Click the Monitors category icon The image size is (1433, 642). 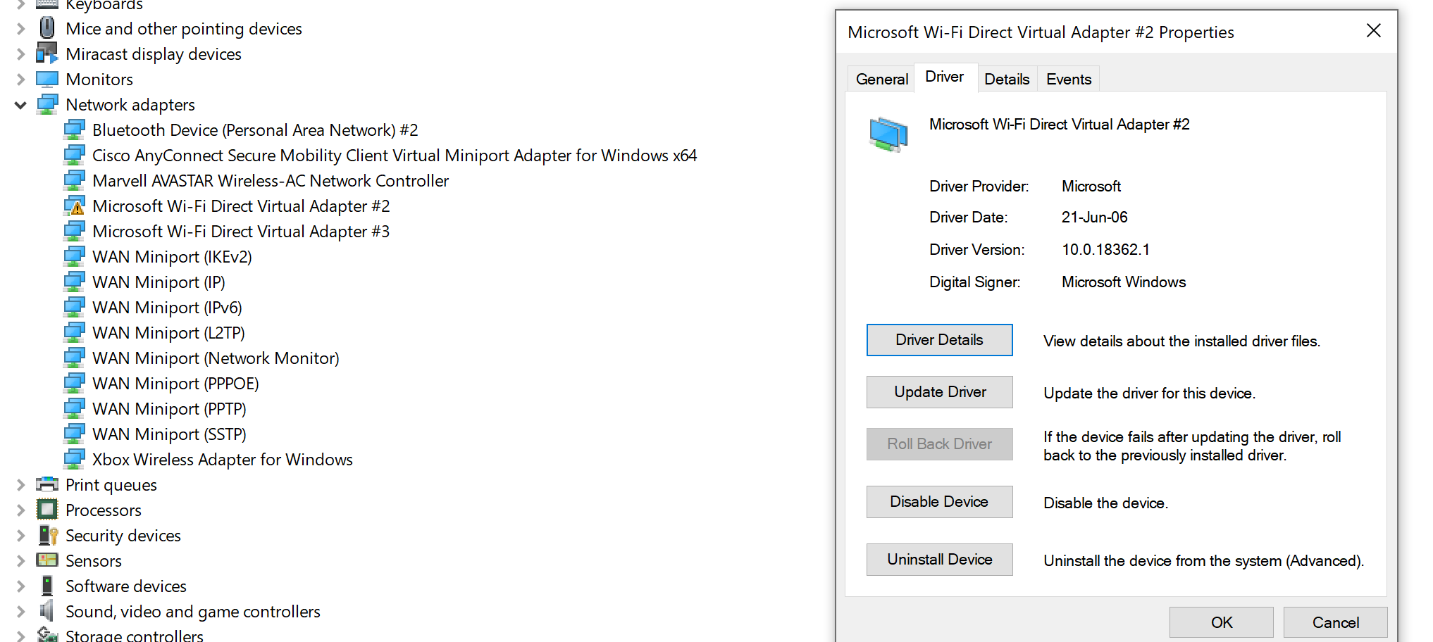(47, 79)
